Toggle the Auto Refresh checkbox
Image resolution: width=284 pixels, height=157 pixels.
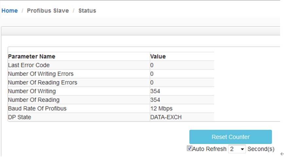[x=189, y=148]
